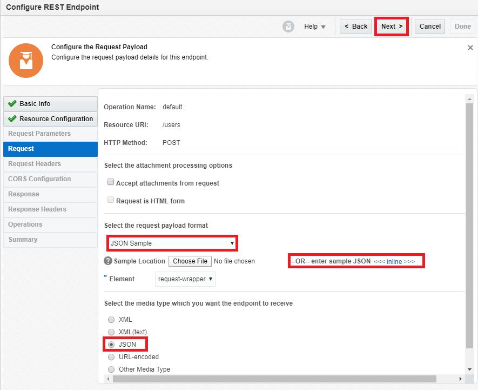Go to the Request Headers step
Screen dimensions: 478x390
click(35, 164)
